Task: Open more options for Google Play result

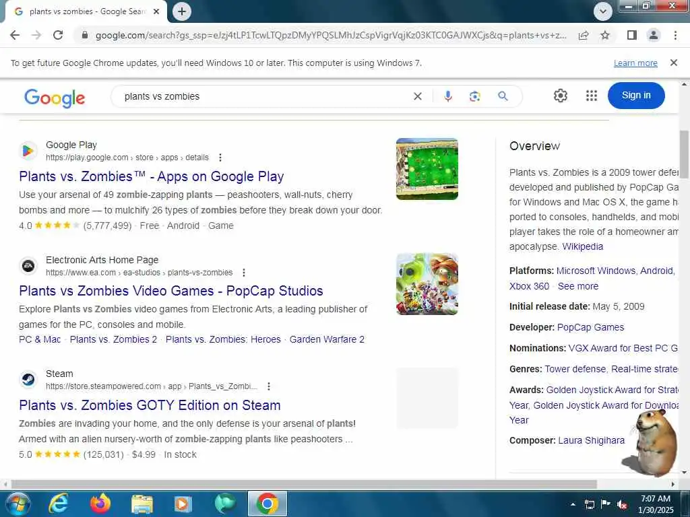Action: pyautogui.click(x=220, y=158)
